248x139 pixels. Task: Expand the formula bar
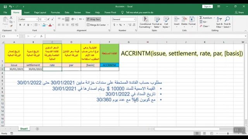pos(245,36)
